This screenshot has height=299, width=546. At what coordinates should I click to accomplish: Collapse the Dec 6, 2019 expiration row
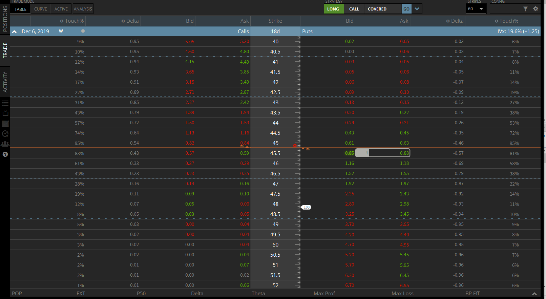(15, 31)
